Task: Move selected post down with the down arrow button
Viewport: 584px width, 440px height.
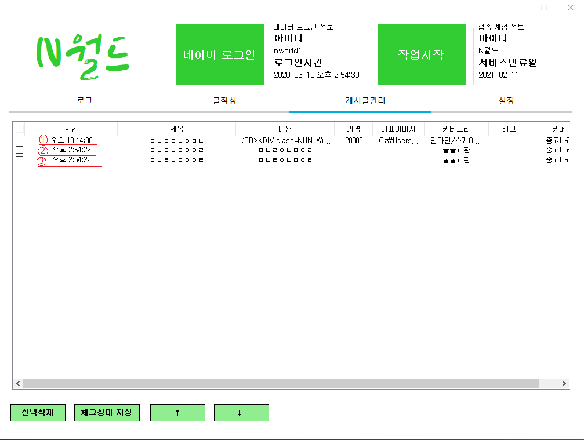Action: point(241,412)
